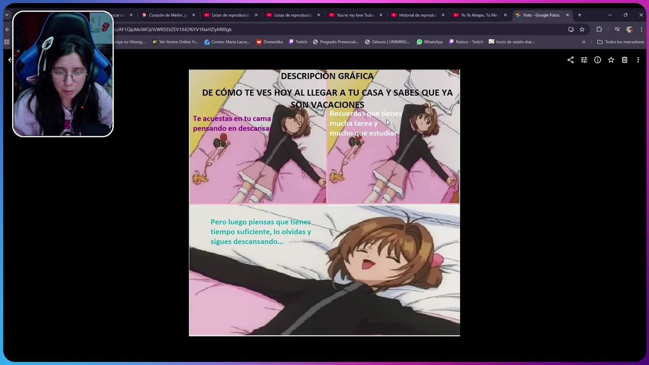Switch to You're my love Tsuba tab

tap(355, 15)
